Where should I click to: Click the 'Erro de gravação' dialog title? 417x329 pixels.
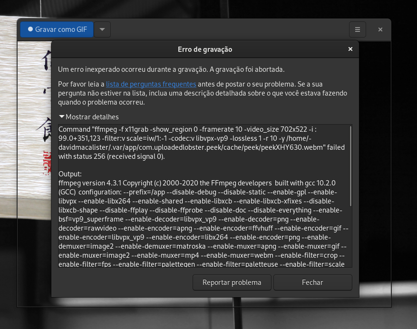205,49
